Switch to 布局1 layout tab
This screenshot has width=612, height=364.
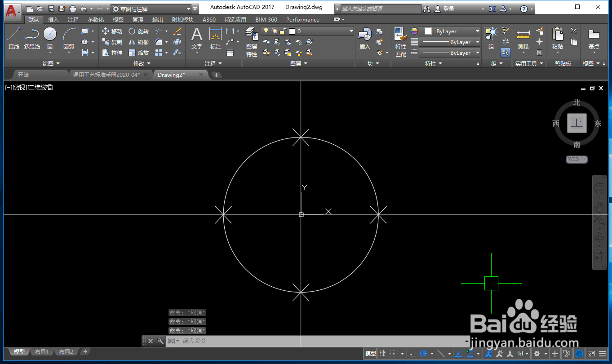click(x=42, y=352)
